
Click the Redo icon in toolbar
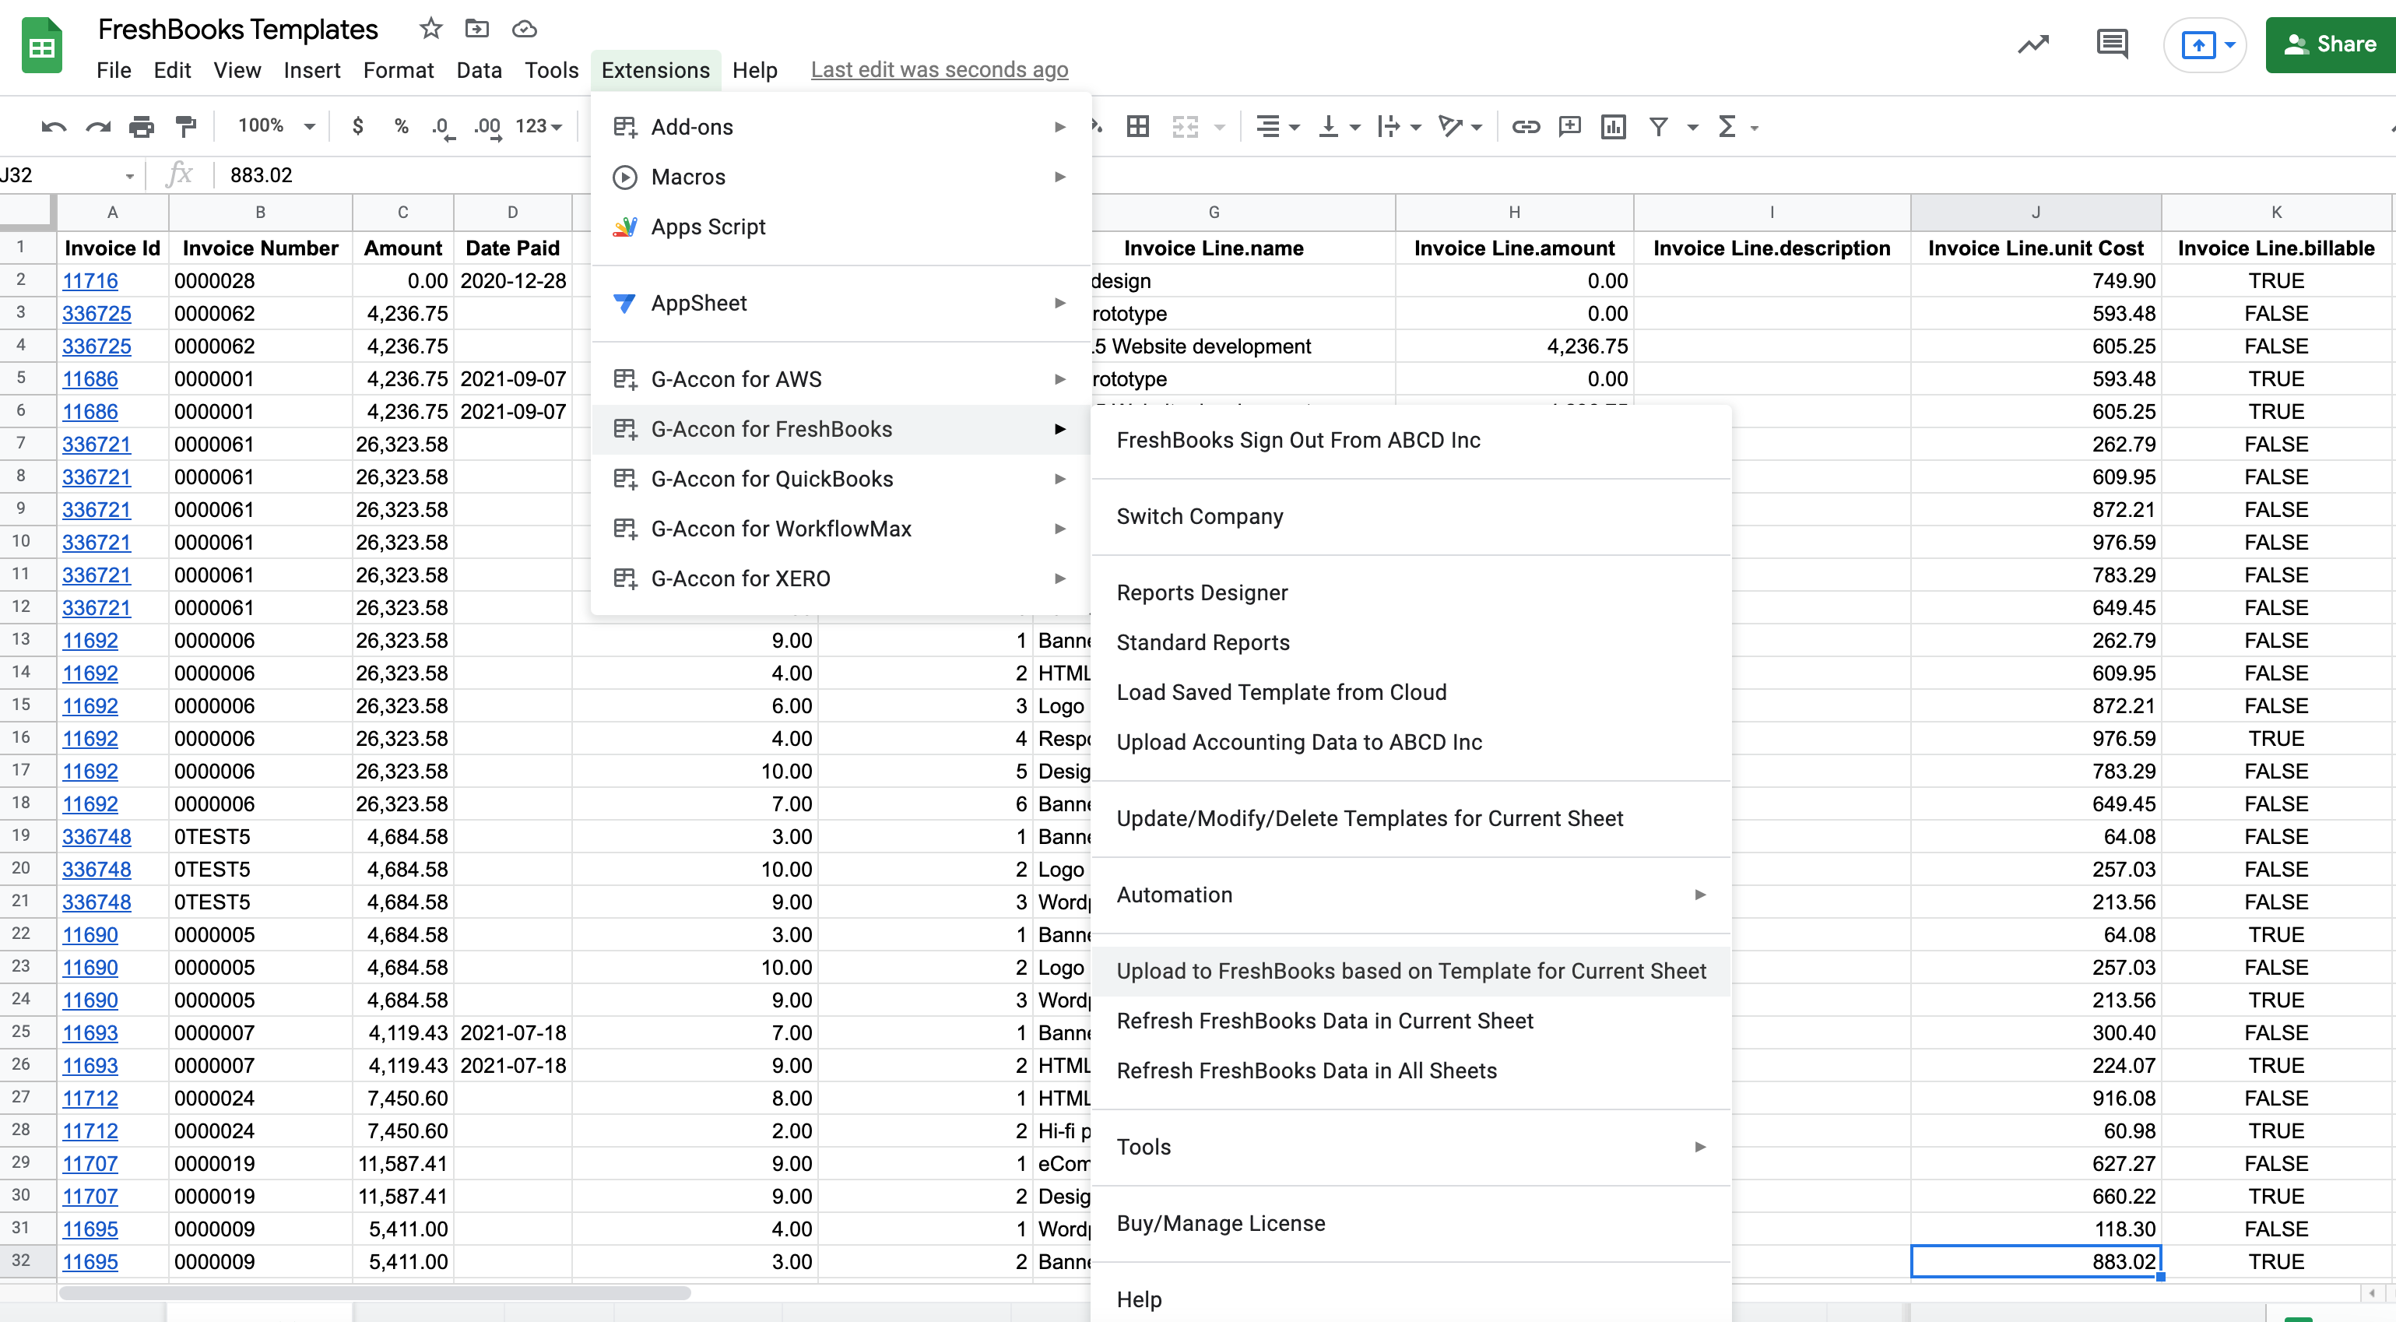[x=97, y=127]
